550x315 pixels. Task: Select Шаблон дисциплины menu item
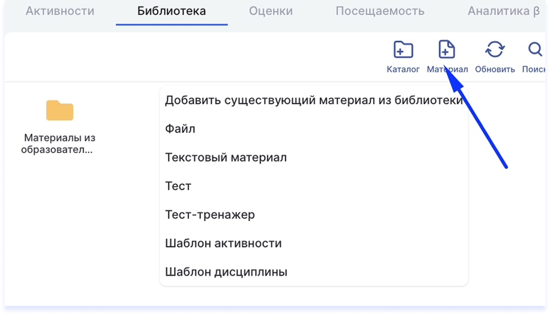tap(314, 272)
